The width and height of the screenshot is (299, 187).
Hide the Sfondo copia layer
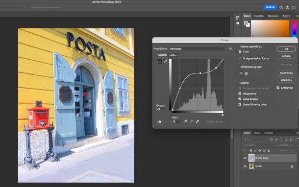[245, 158]
